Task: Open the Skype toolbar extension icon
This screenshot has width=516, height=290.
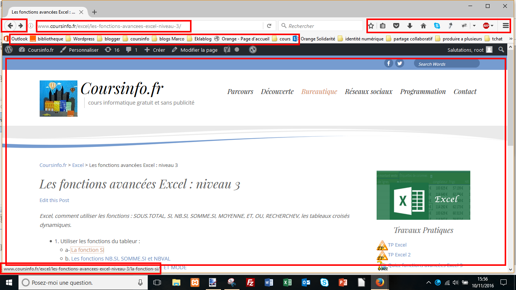Action: point(437,26)
